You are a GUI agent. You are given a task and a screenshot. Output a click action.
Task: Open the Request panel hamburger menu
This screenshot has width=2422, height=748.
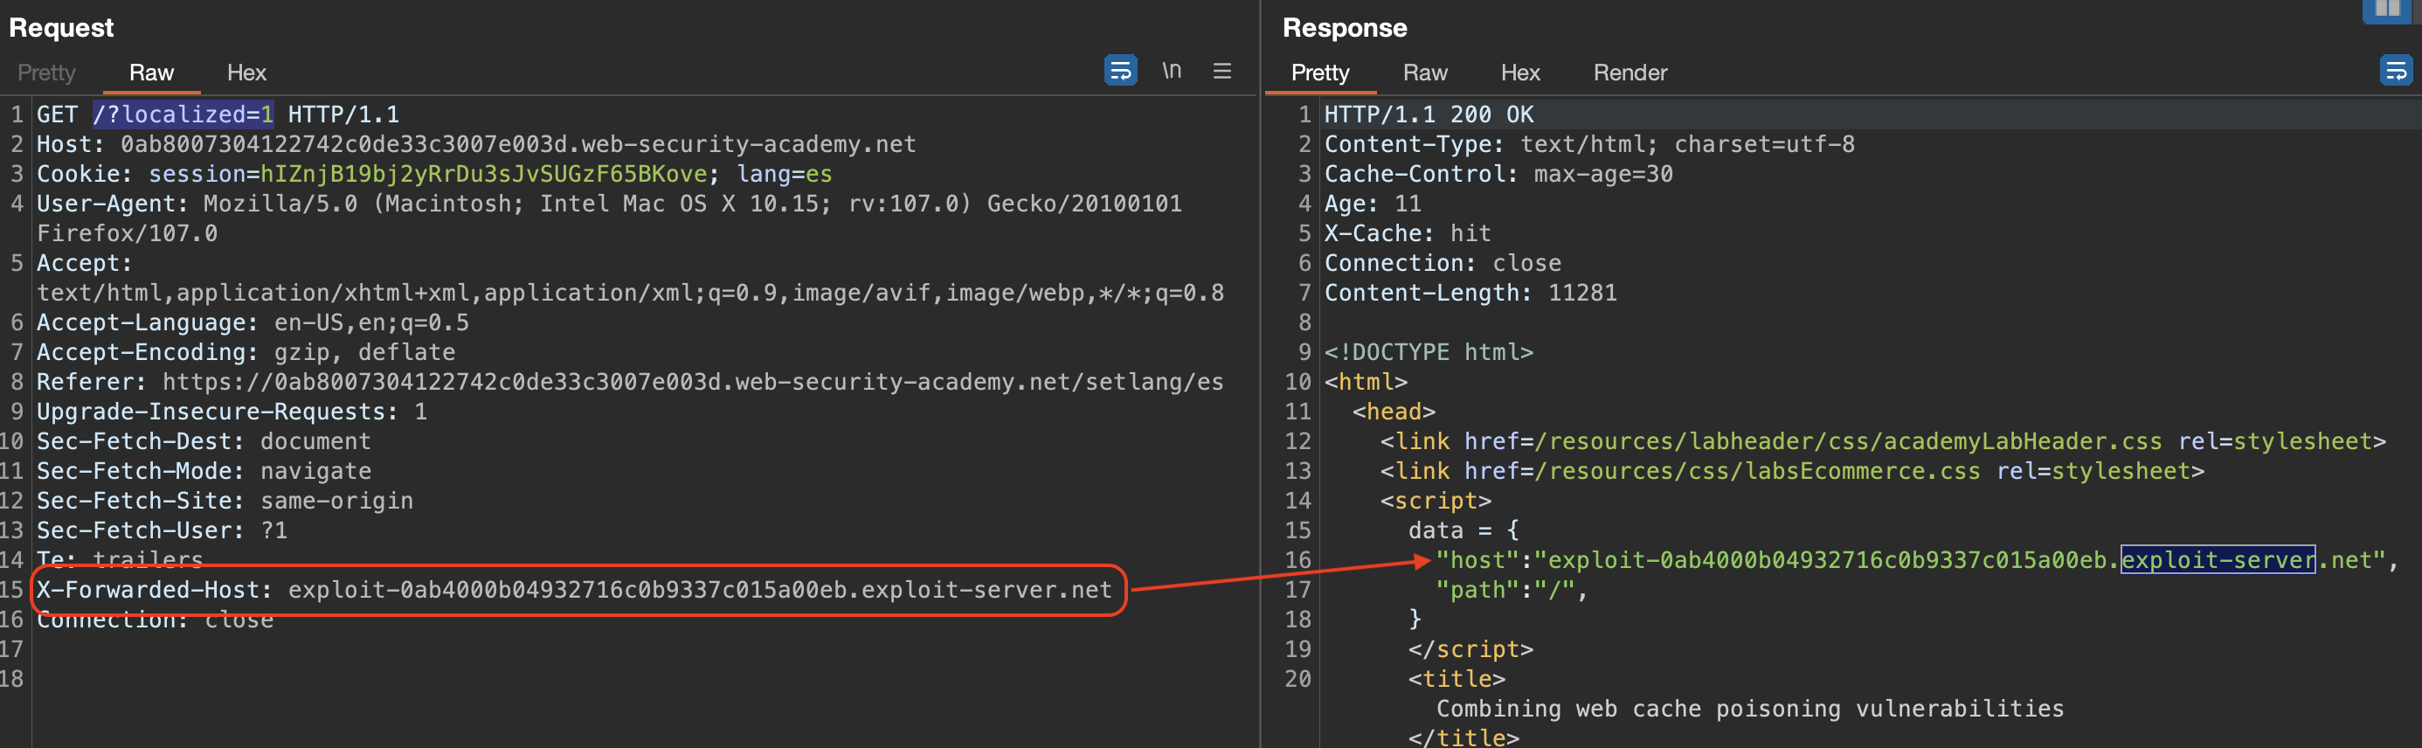(x=1221, y=71)
